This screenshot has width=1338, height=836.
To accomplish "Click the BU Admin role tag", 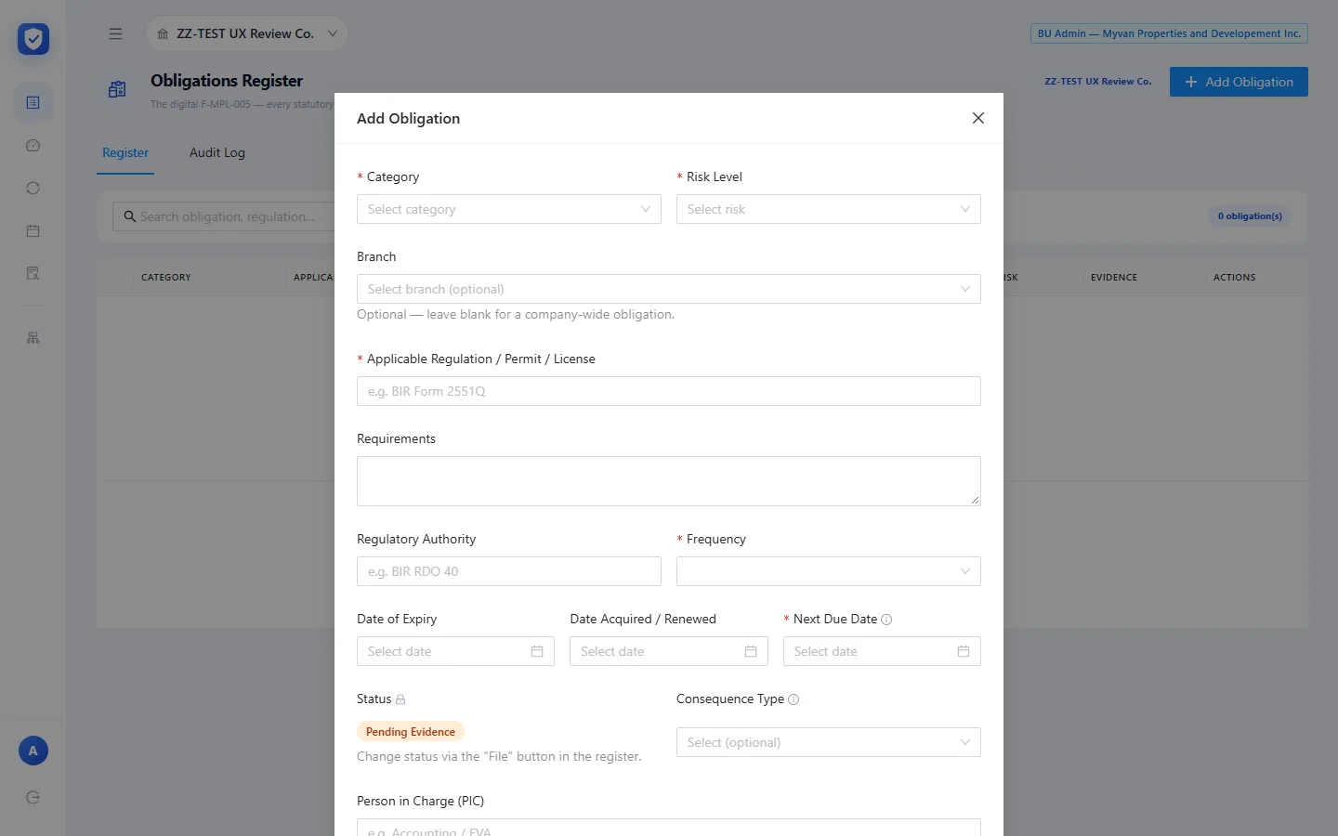I will pos(1169,33).
